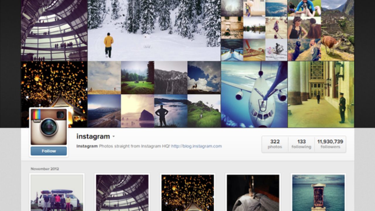Open the glass dome spiral photo in November grid
Viewport: 375px width, 211px height.
click(122, 193)
